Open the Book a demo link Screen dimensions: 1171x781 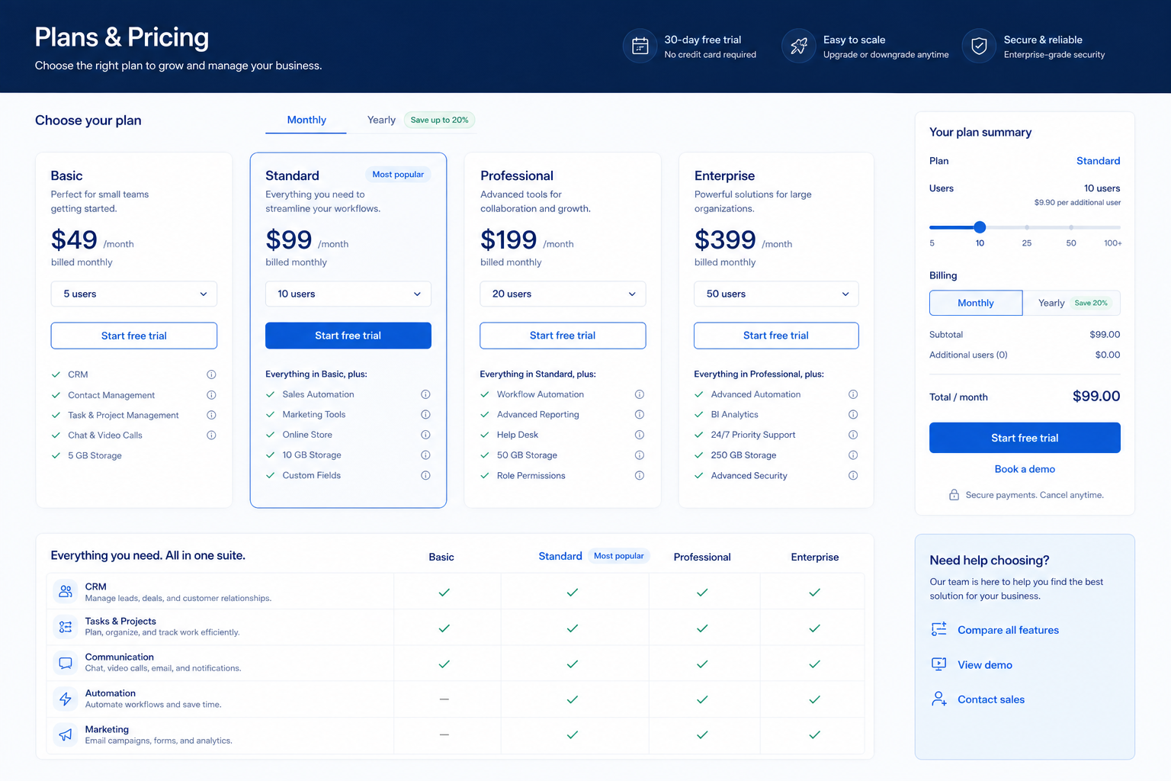click(1025, 469)
